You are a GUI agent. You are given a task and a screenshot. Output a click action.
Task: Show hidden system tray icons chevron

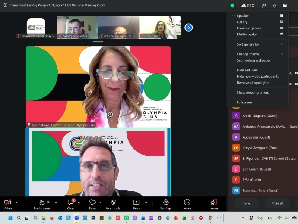(x=243, y=218)
